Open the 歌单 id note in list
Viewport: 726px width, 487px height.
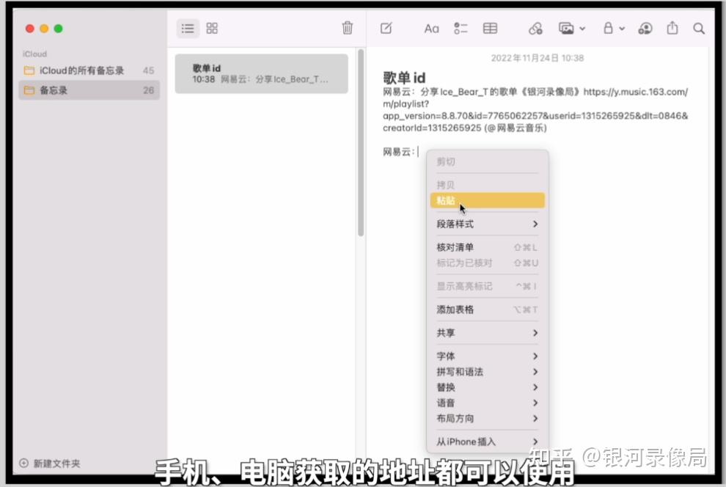tap(261, 73)
